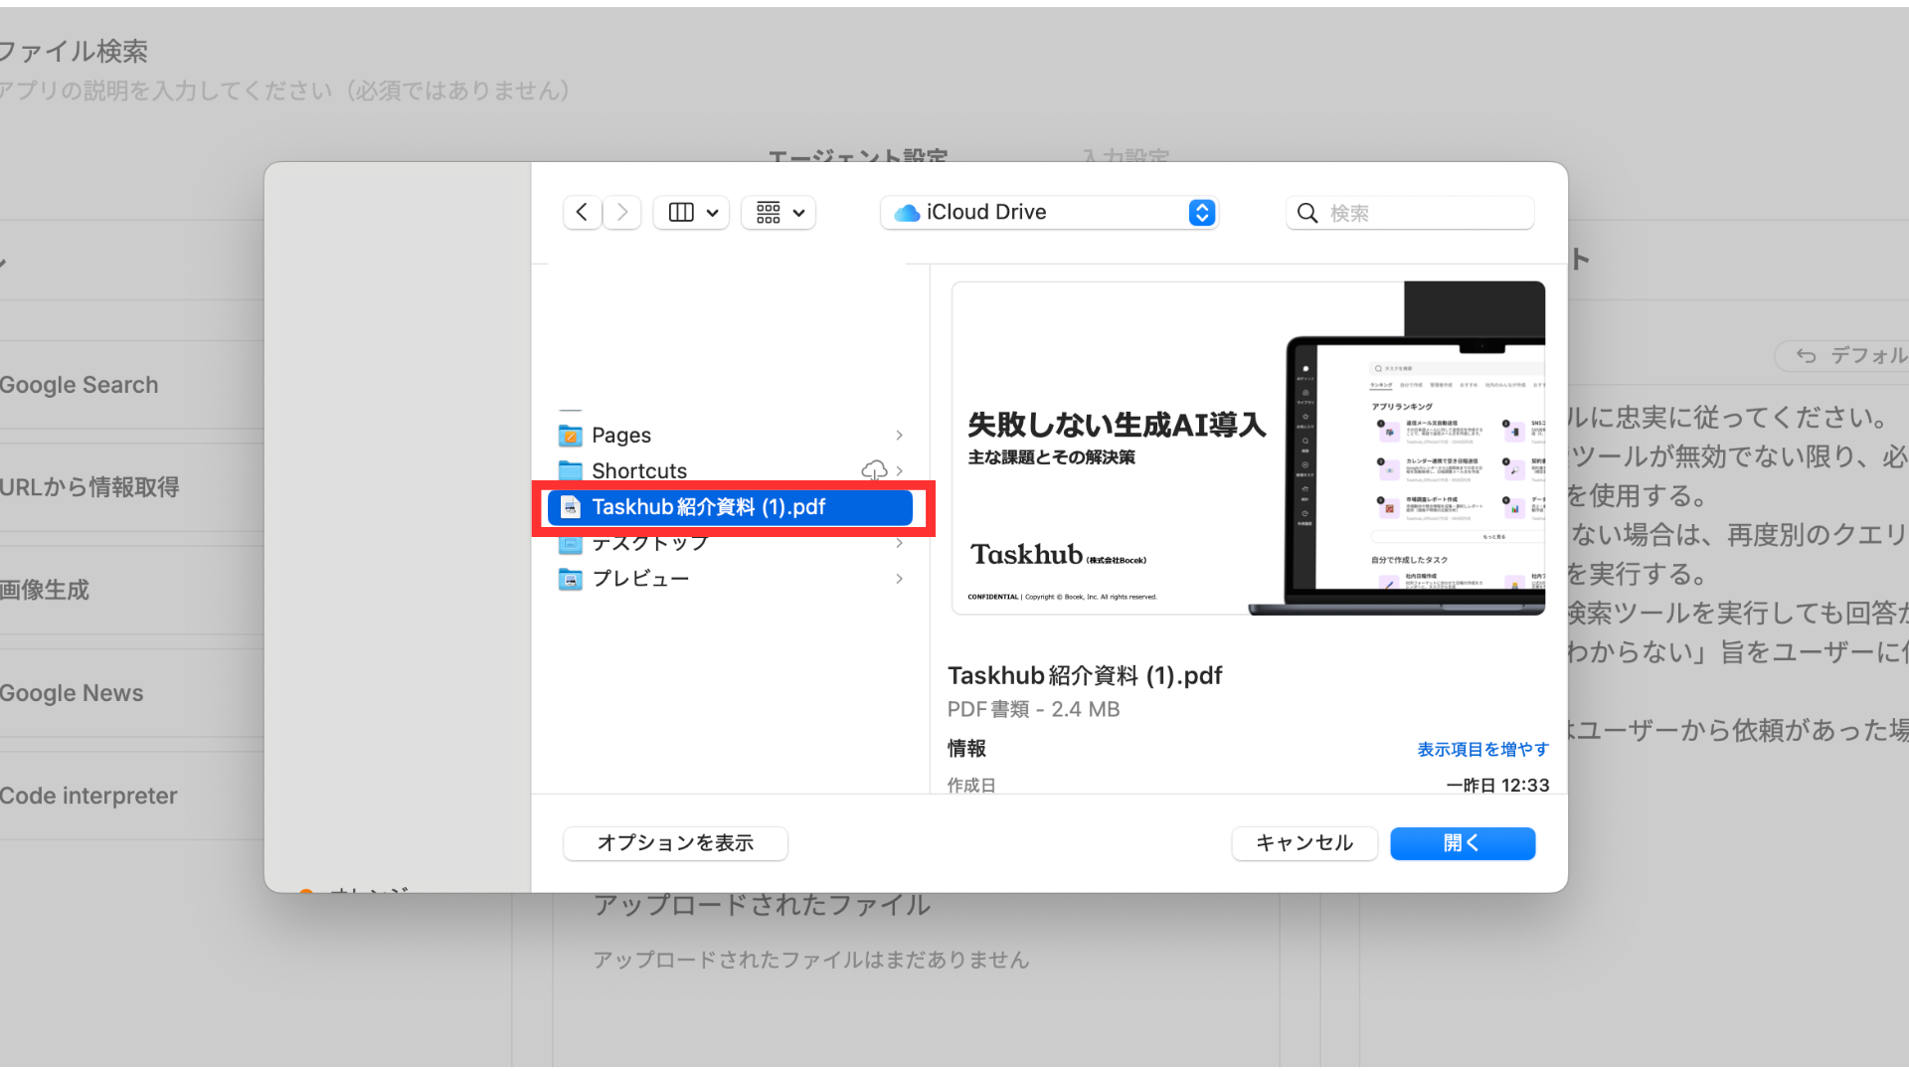
Task: Open the view mode dropdown arrow
Action: pos(713,213)
